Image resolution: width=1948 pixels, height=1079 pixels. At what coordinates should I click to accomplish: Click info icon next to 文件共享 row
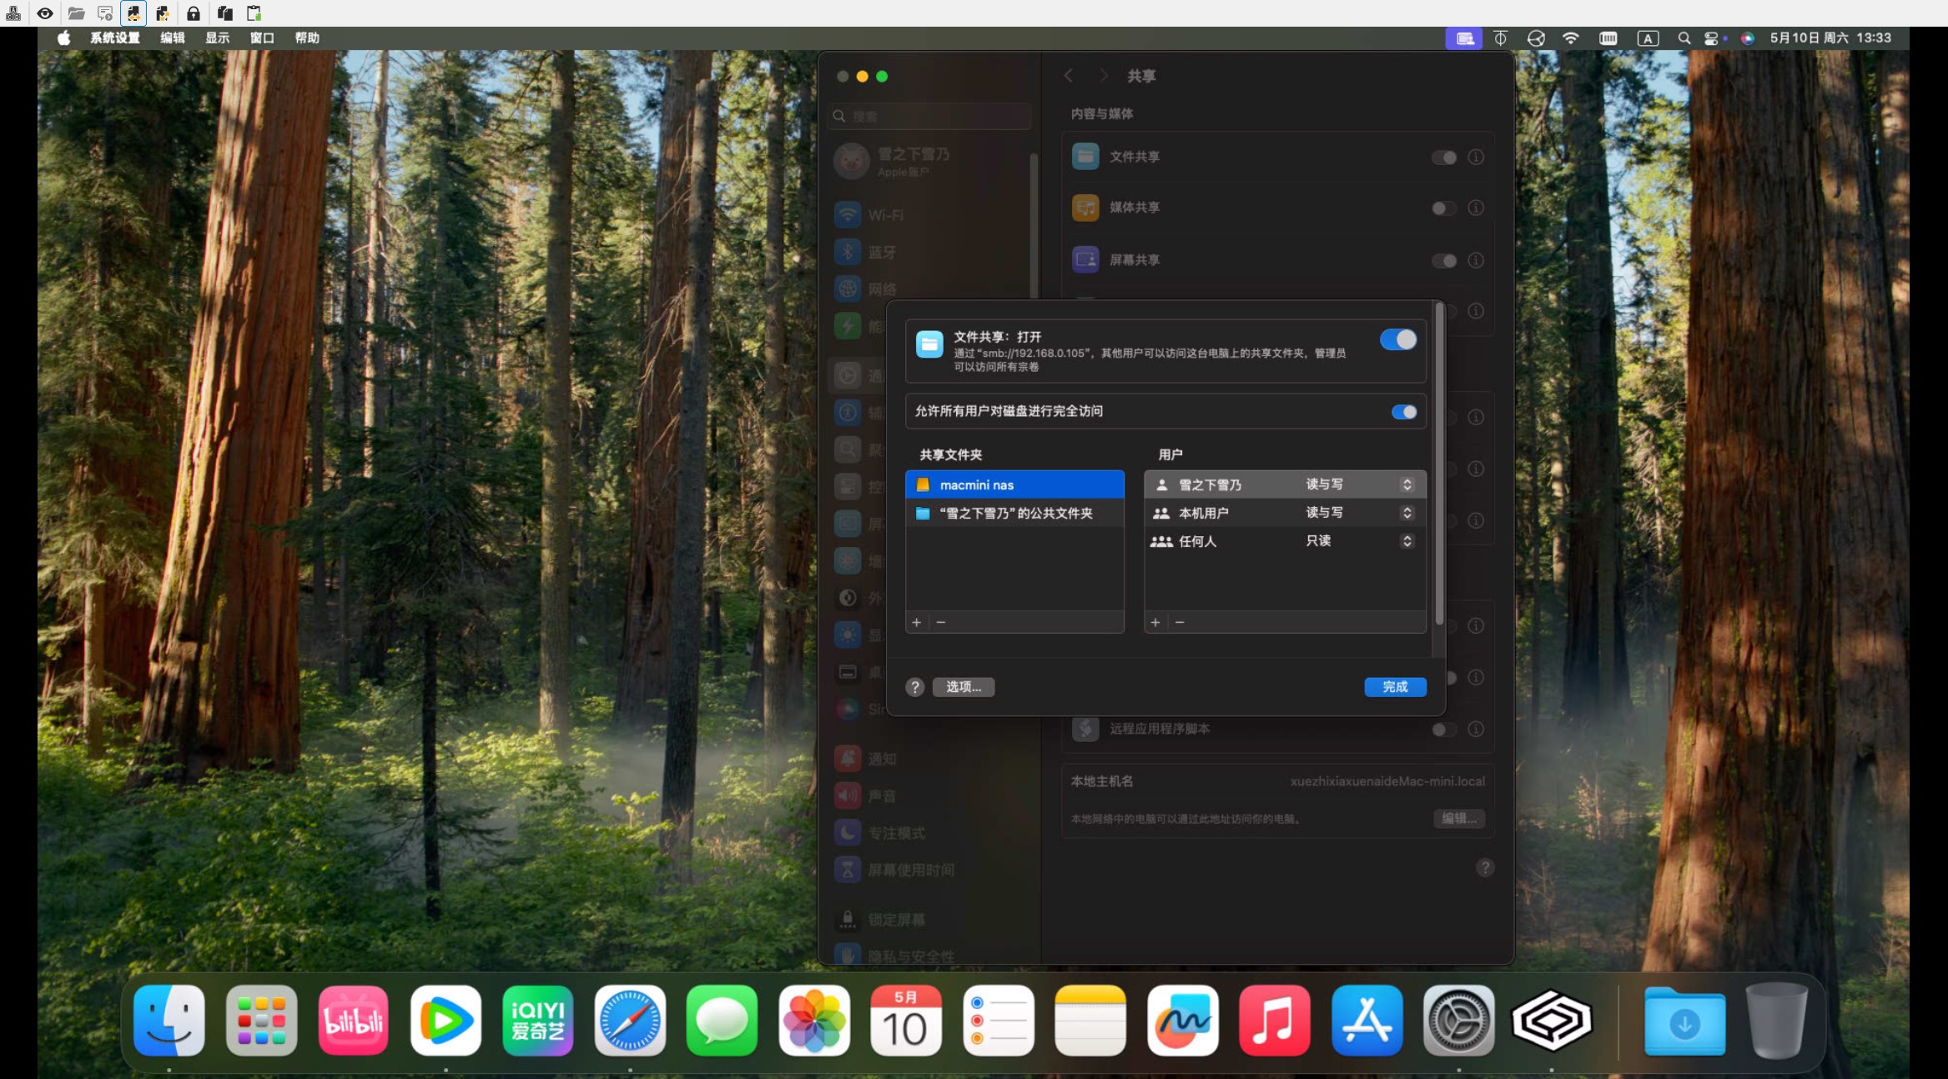(x=1476, y=158)
